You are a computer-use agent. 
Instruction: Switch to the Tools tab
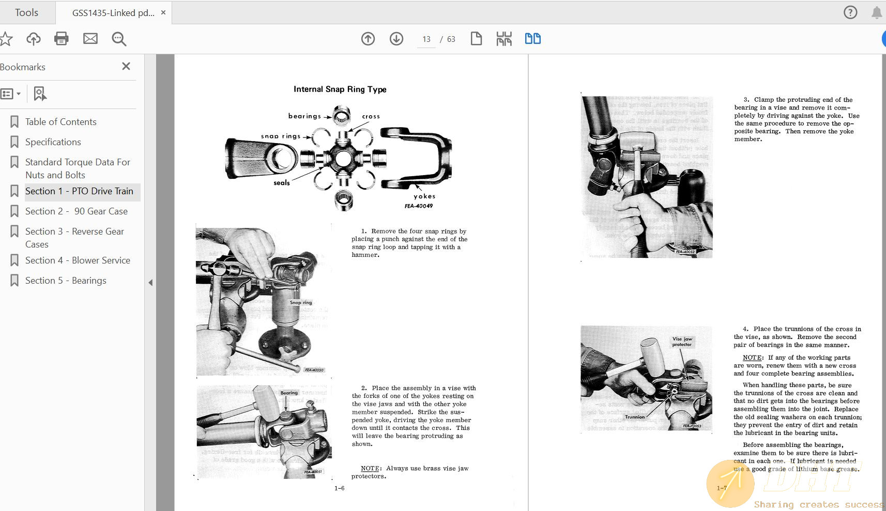click(26, 12)
